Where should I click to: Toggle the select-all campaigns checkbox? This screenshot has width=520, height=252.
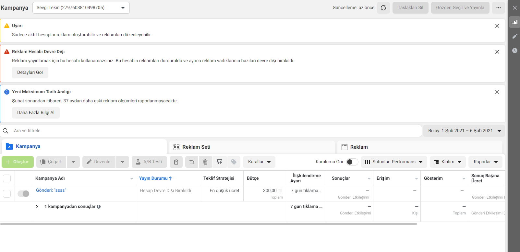click(7, 178)
